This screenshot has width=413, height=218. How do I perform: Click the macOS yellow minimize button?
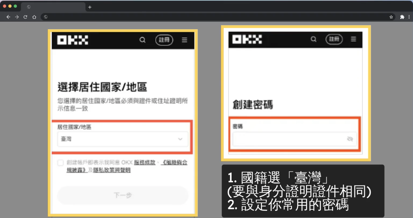[10, 6]
